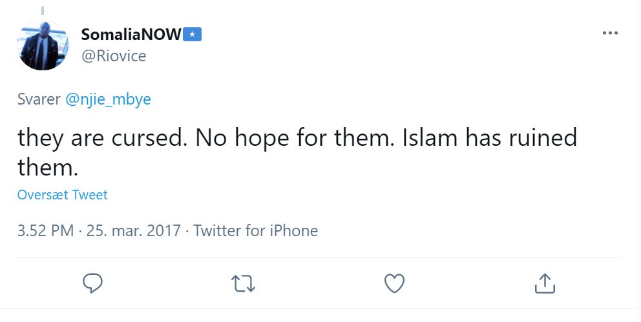
Task: Open the Twitter for iPhone source link
Action: tap(256, 230)
